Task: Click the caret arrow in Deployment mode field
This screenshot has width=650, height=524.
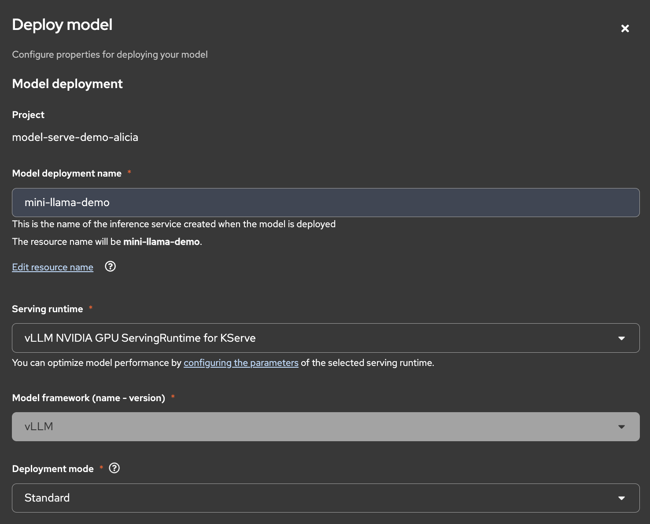Action: [x=621, y=498]
